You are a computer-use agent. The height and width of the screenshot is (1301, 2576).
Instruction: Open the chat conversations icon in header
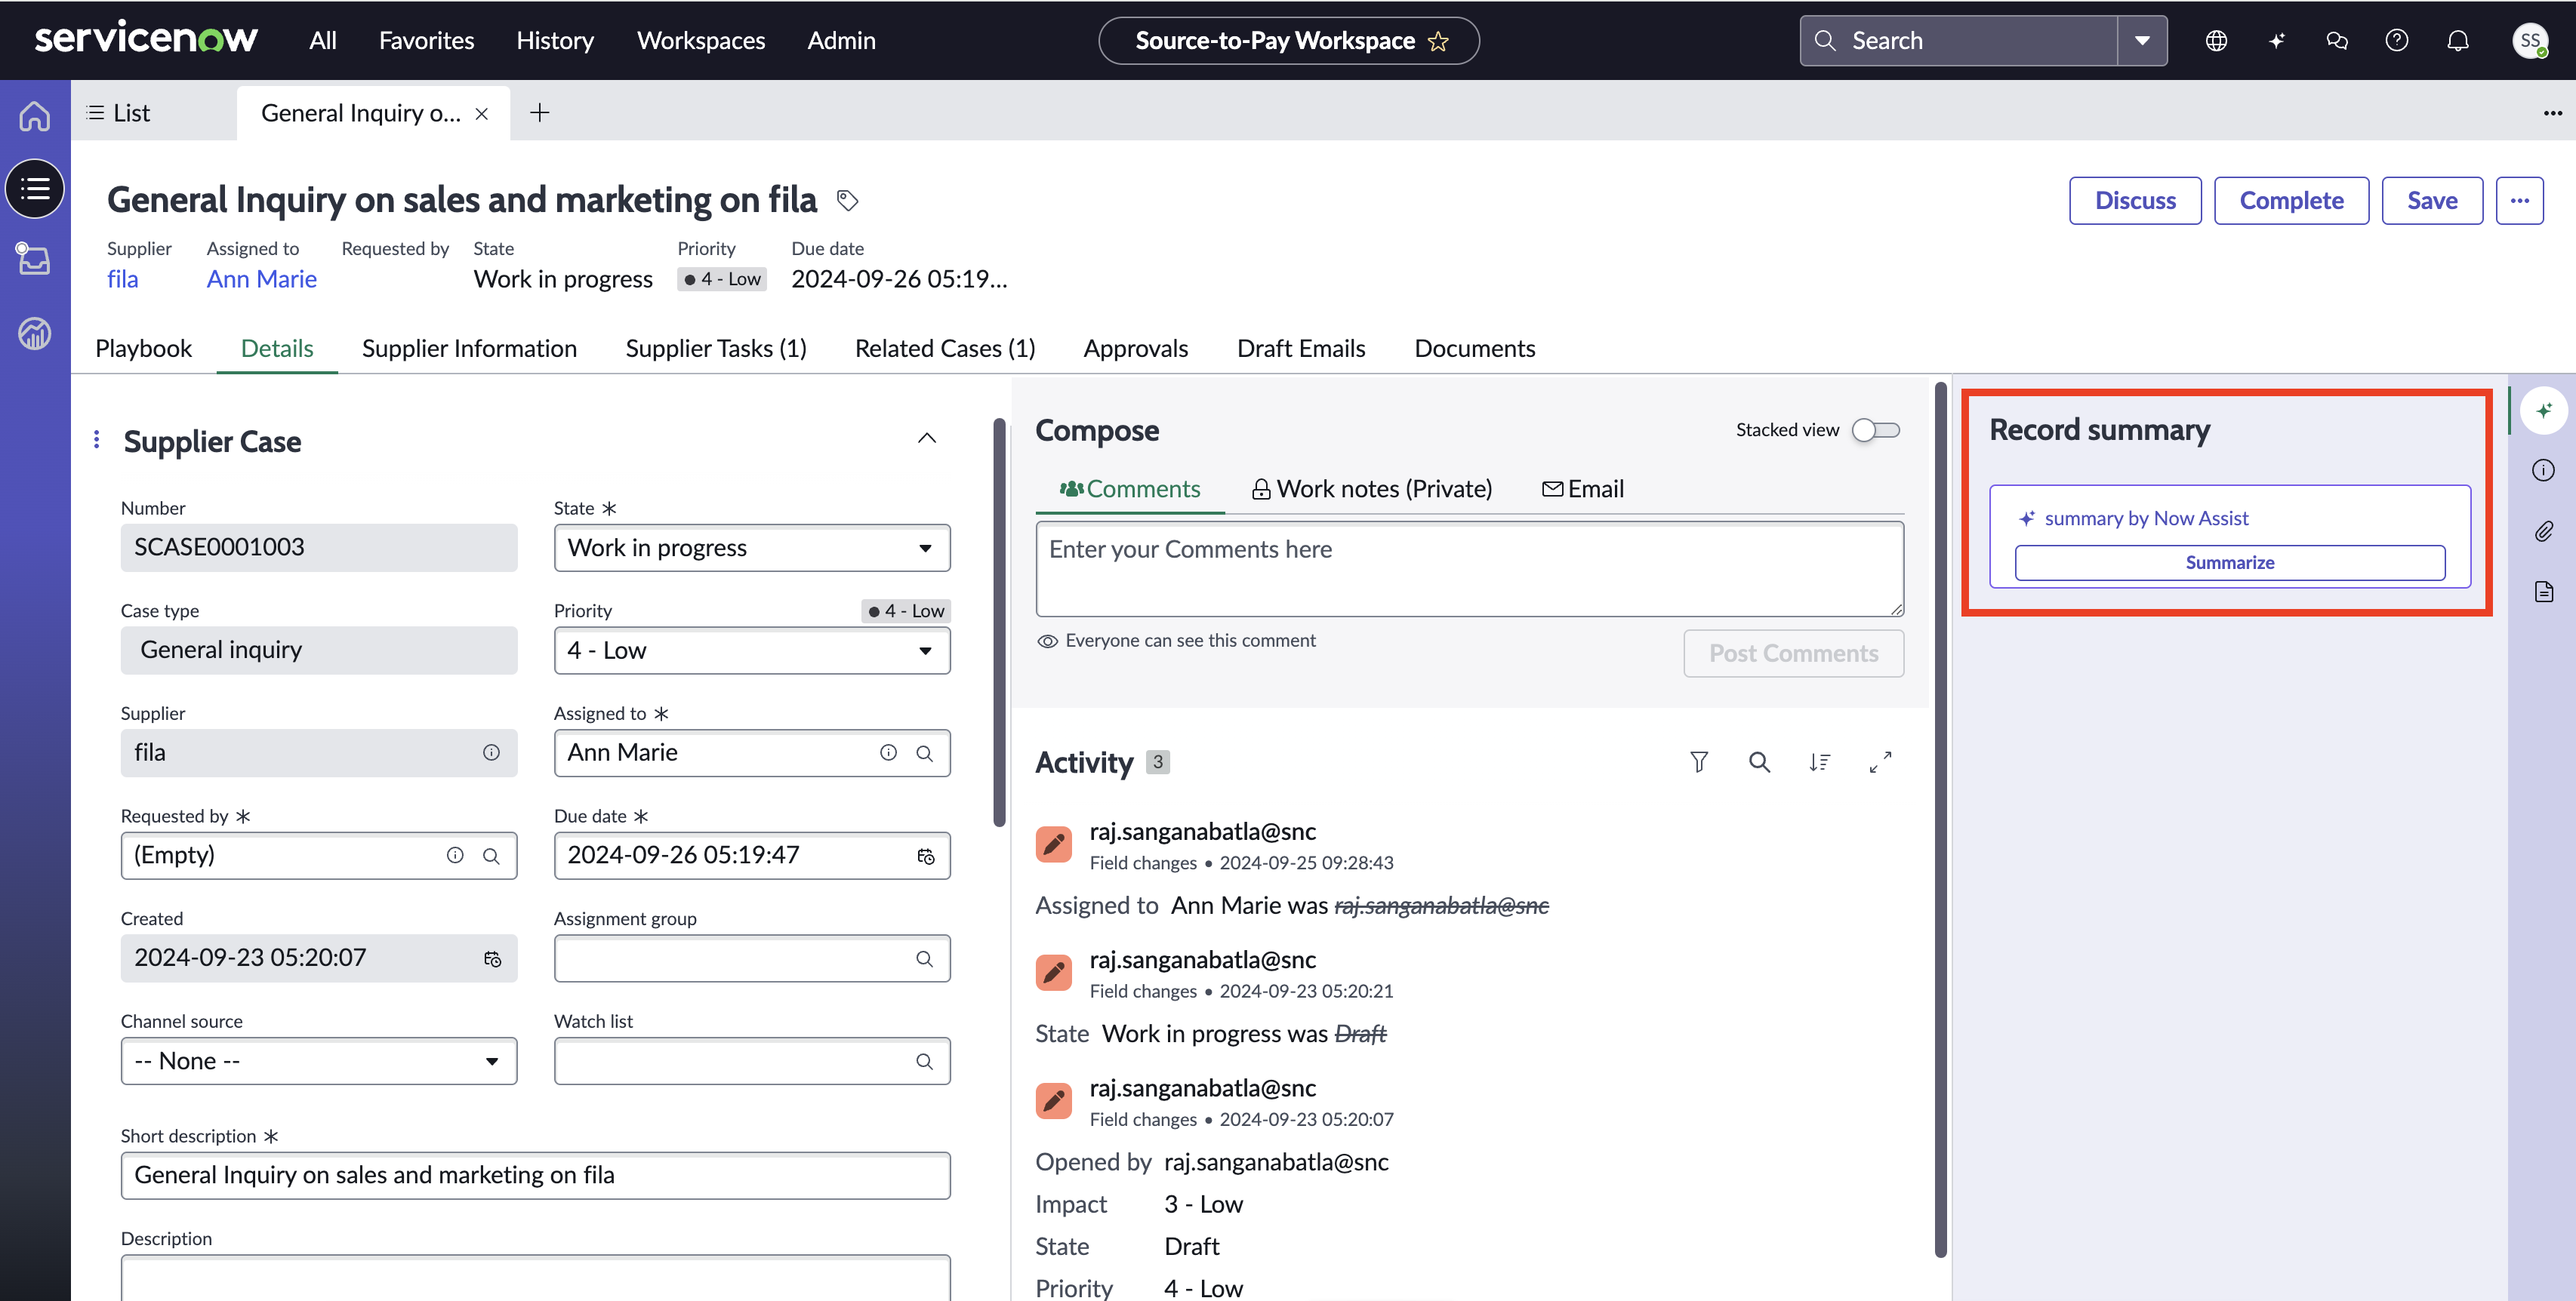pyautogui.click(x=2337, y=41)
